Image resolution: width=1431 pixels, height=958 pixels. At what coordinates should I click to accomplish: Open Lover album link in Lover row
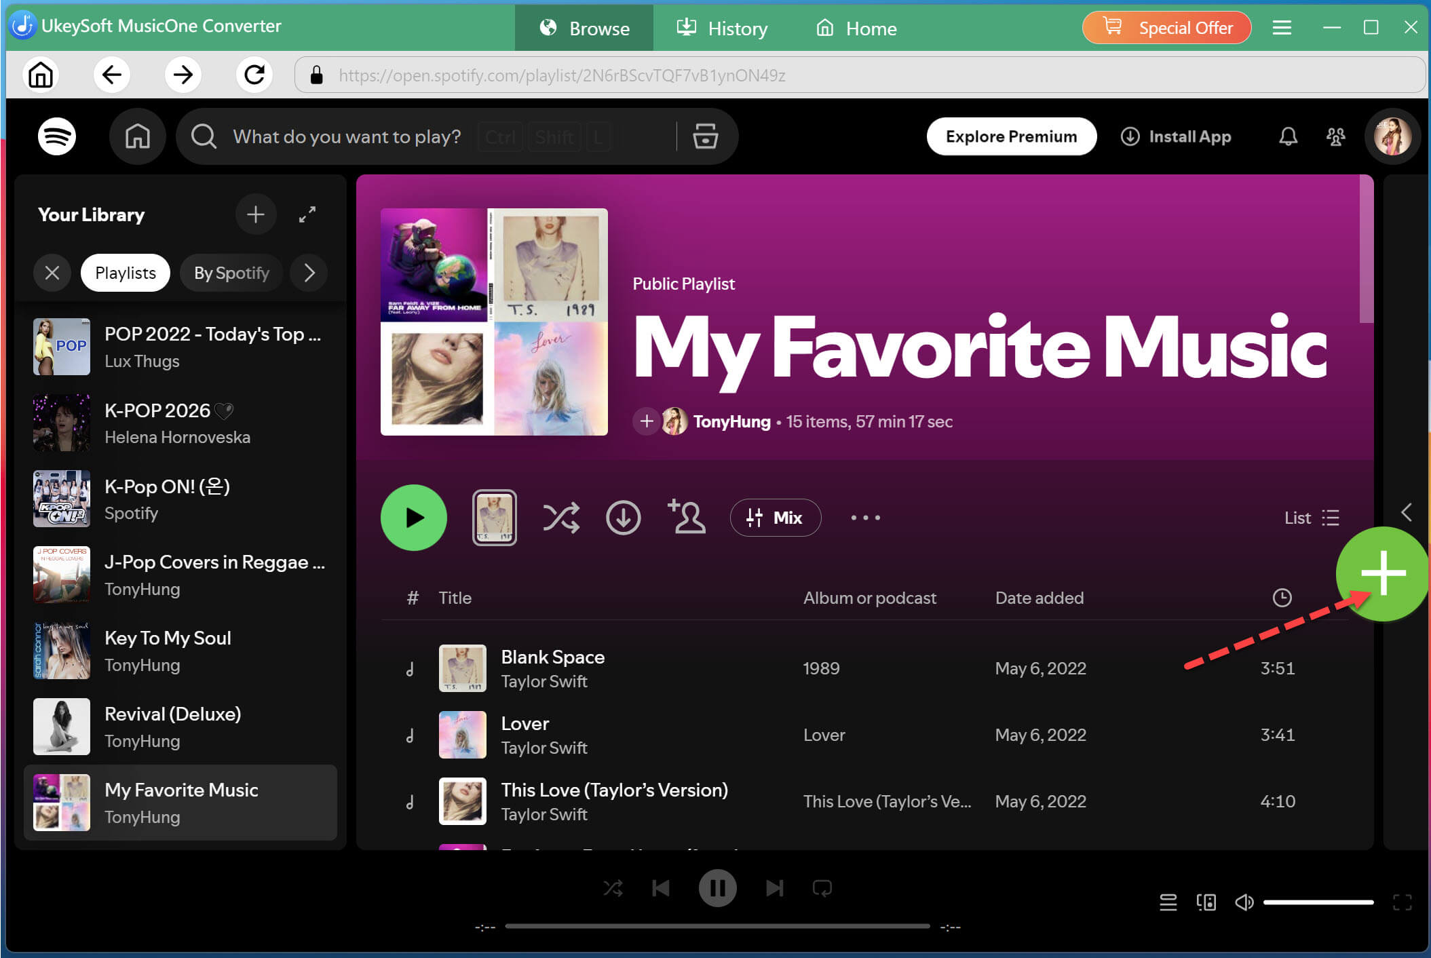pyautogui.click(x=824, y=735)
